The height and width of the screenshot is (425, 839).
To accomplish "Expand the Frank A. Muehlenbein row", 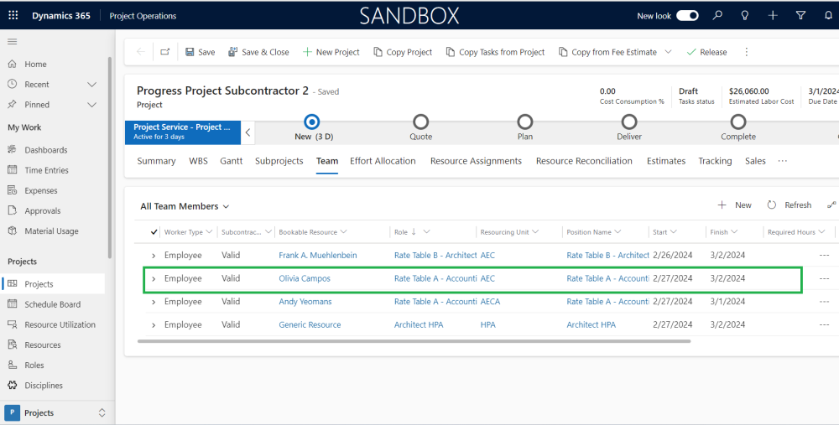I will [154, 256].
